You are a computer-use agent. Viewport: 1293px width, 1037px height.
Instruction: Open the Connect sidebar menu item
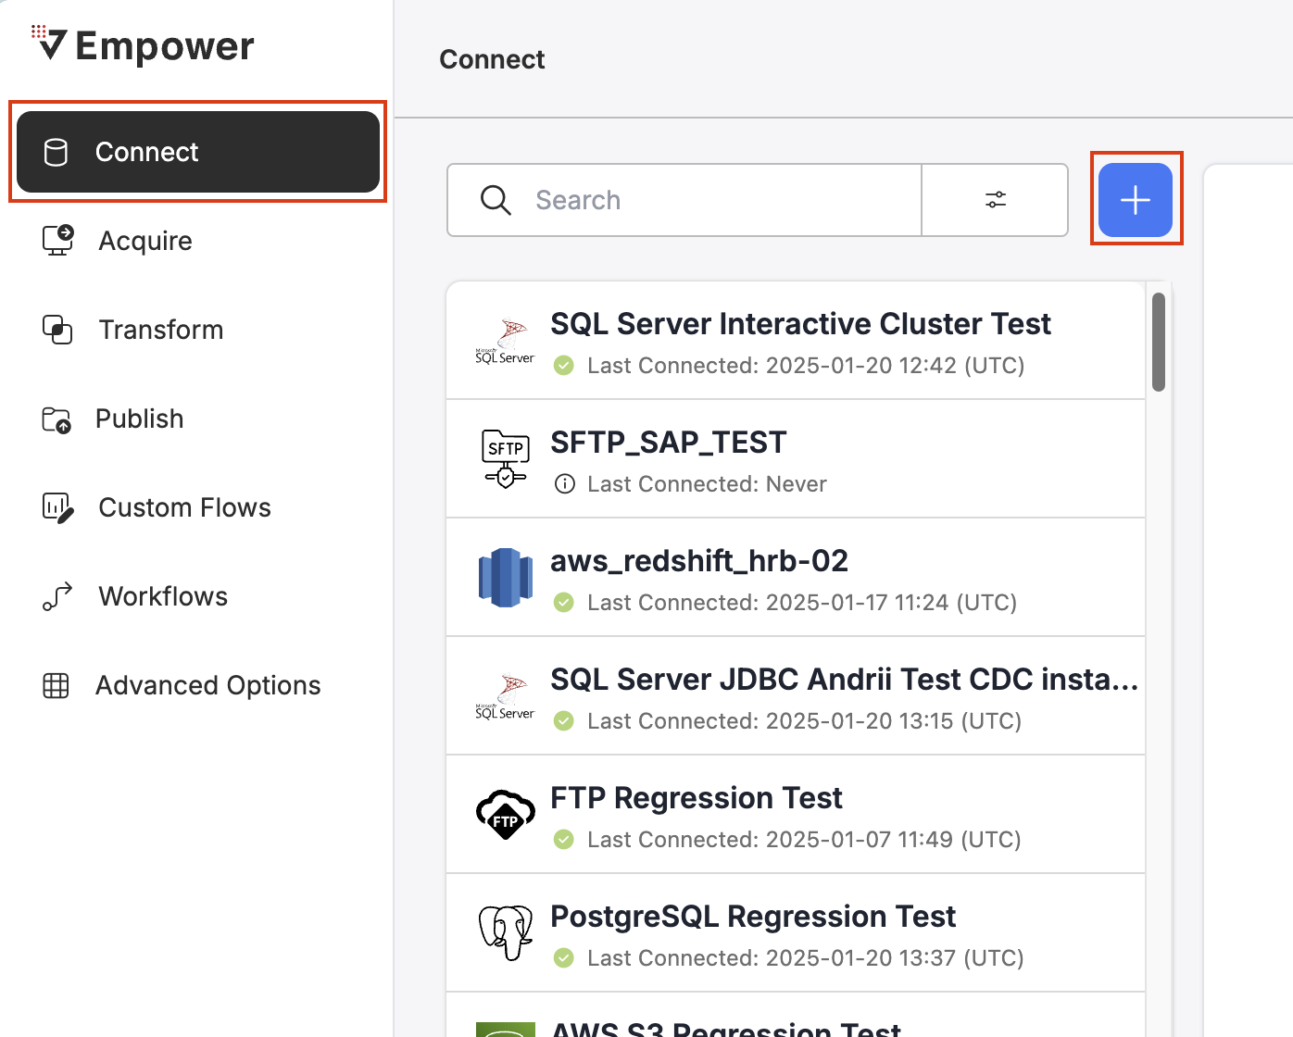click(198, 152)
